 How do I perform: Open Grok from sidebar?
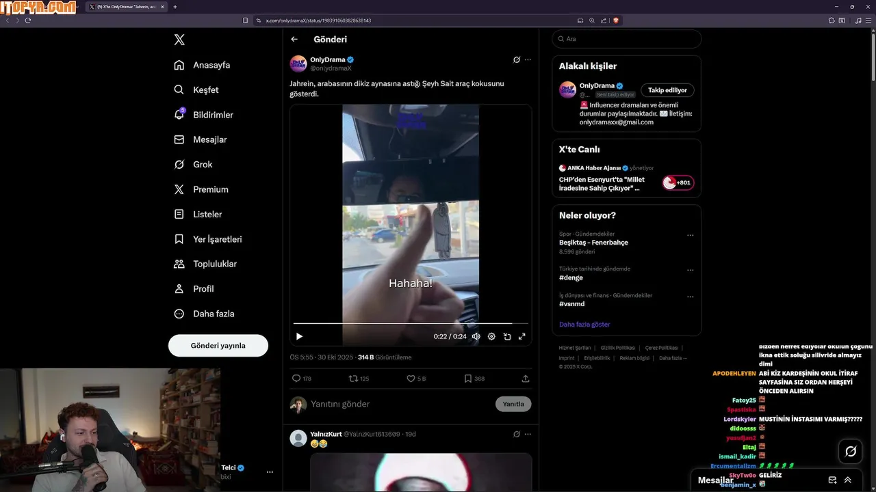[193, 165]
